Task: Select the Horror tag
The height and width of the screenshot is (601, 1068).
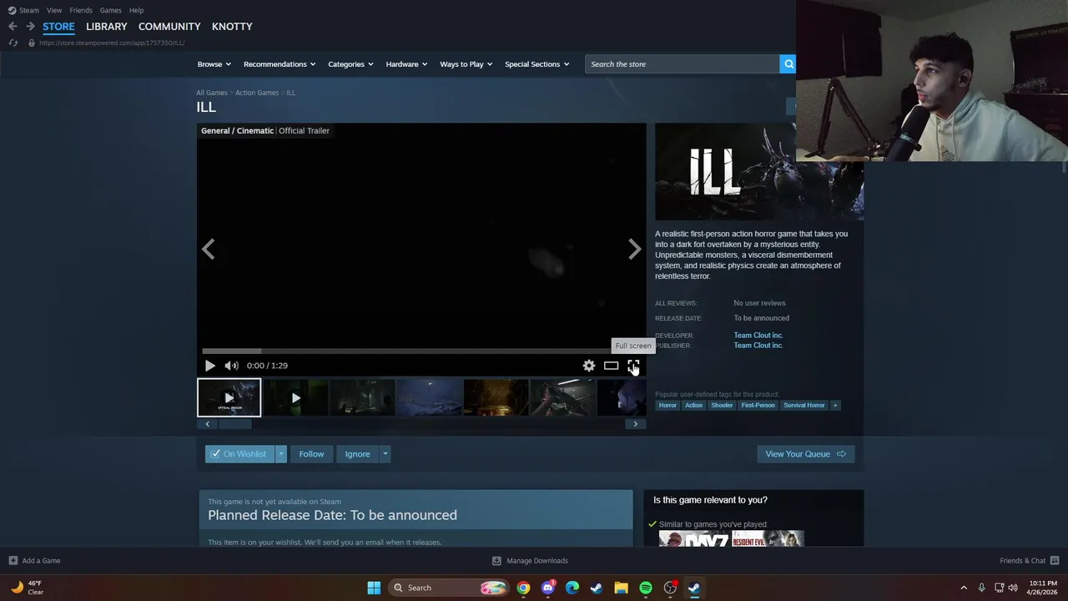Action: tap(667, 406)
